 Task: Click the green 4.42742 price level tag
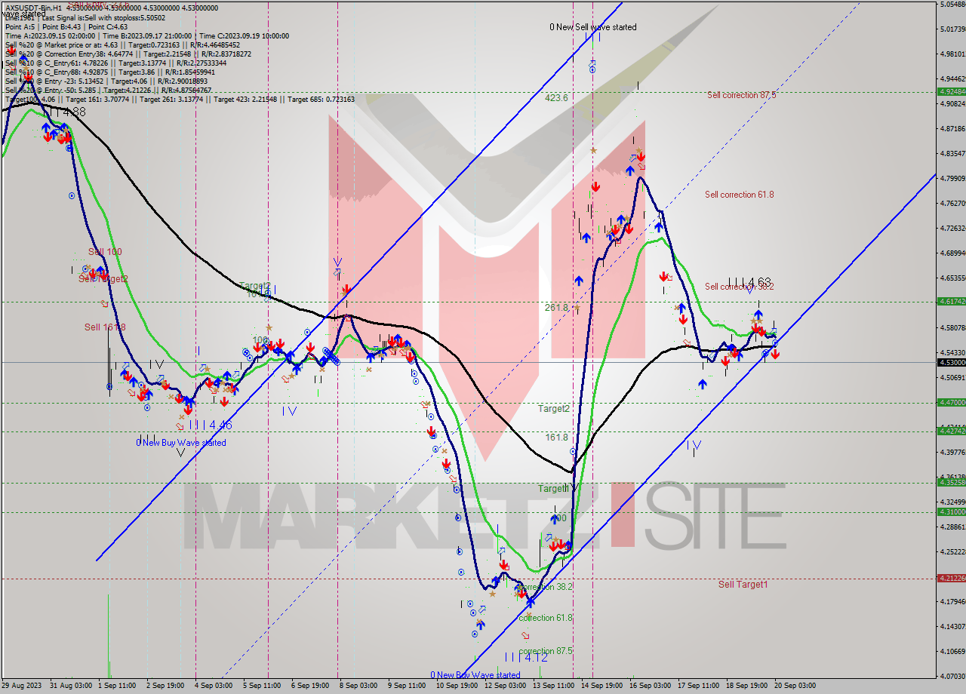point(951,431)
